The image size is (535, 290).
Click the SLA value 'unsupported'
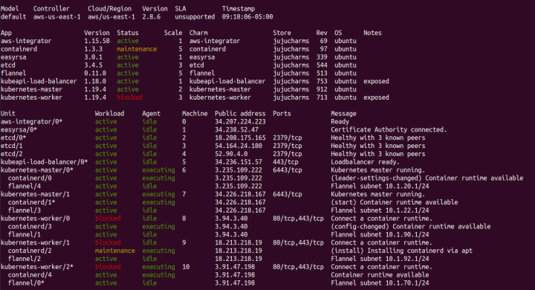pos(195,17)
